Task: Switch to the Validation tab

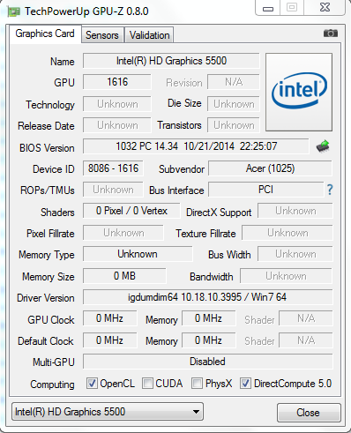Action: coord(149,35)
